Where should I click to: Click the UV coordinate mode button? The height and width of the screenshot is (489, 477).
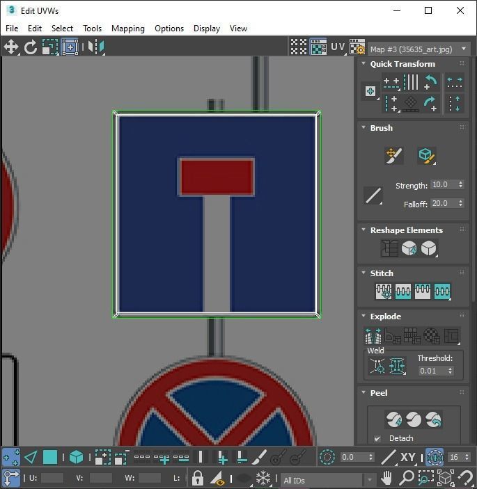pyautogui.click(x=338, y=47)
